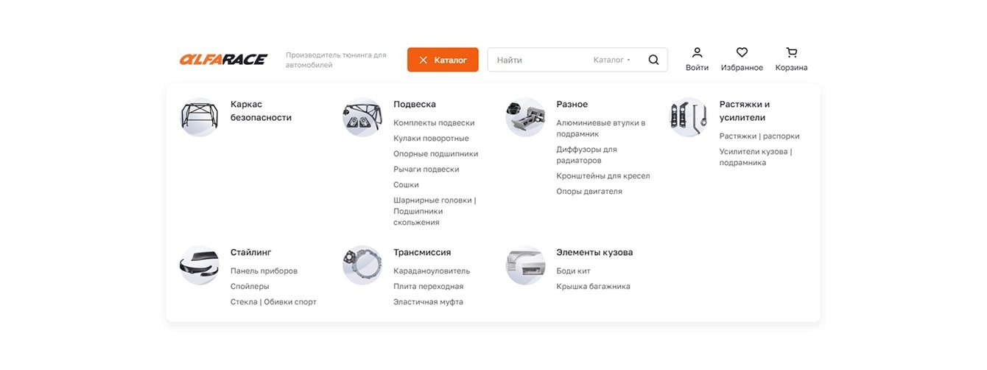Click the magnifying glass search icon
The image size is (987, 370).
(x=653, y=60)
